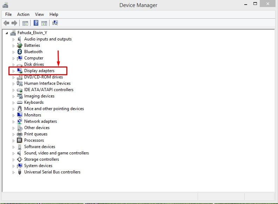
Task: Click the IDE ATA/ATAPI controllers icon
Action: 20,90
